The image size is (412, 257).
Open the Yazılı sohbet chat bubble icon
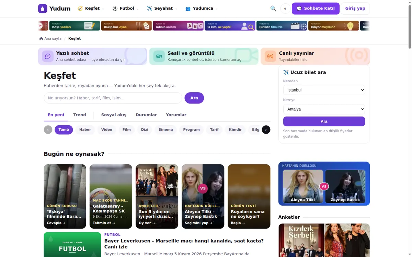pos(48,56)
